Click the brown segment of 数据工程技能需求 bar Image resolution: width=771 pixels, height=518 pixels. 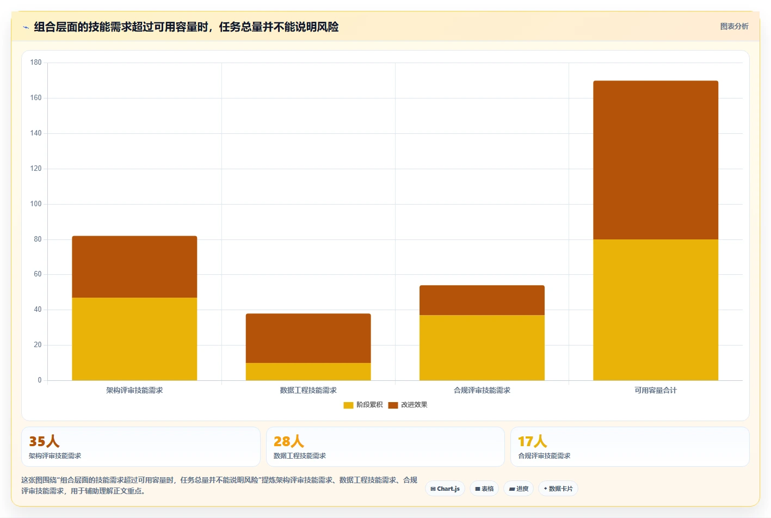coord(308,338)
